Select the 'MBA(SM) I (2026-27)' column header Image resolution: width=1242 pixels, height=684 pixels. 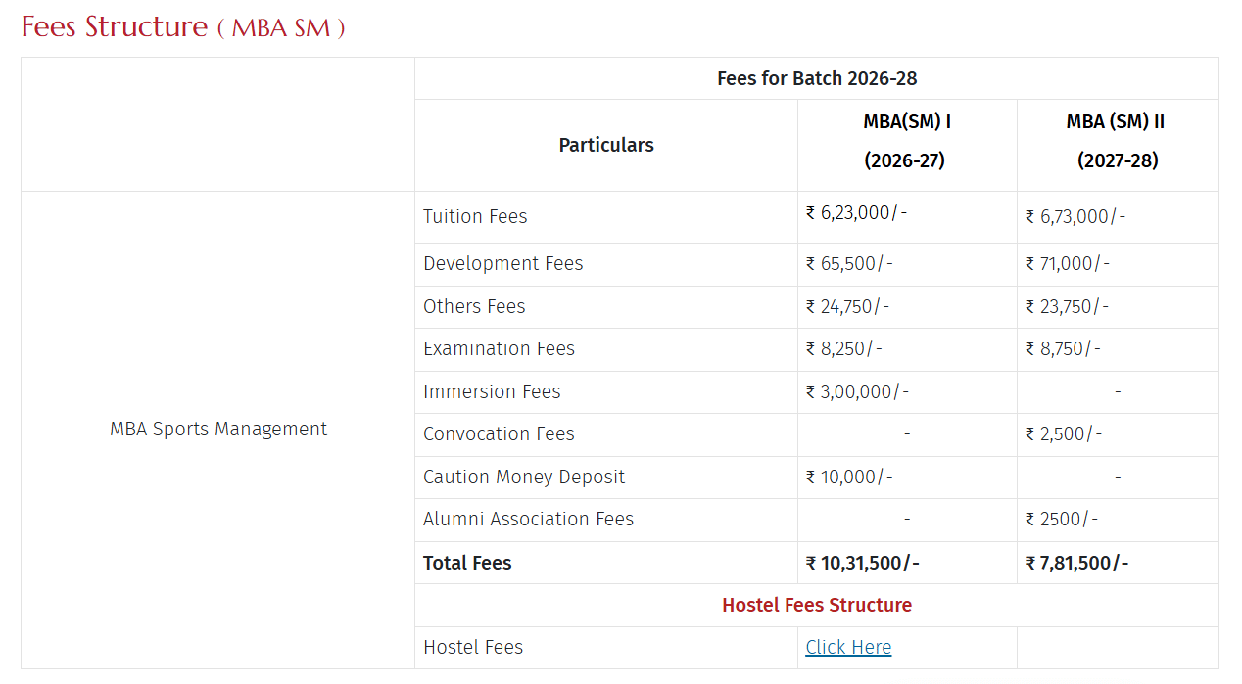(906, 142)
